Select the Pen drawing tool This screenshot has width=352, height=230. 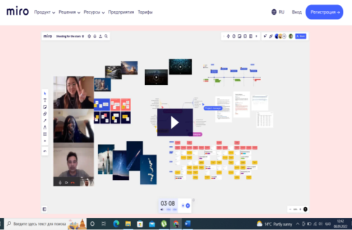pyautogui.click(x=45, y=128)
